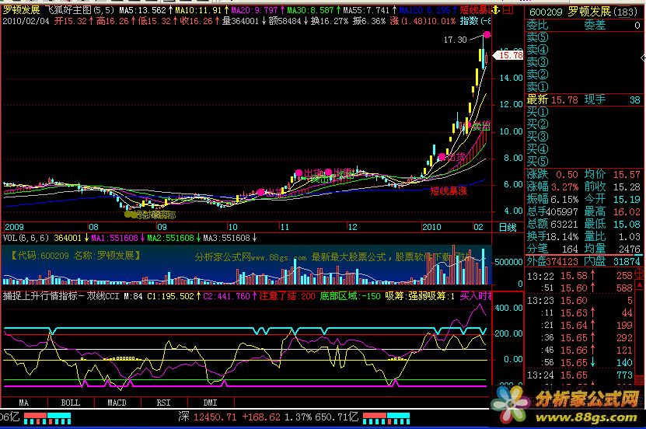The height and width of the screenshot is (429, 646).
Task: Click the stock code 600209 in side panel
Action: 546,12
